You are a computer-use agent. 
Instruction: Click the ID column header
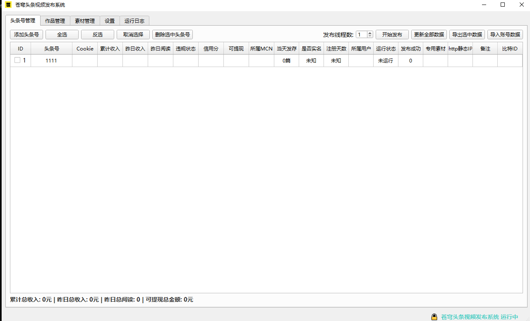21,48
